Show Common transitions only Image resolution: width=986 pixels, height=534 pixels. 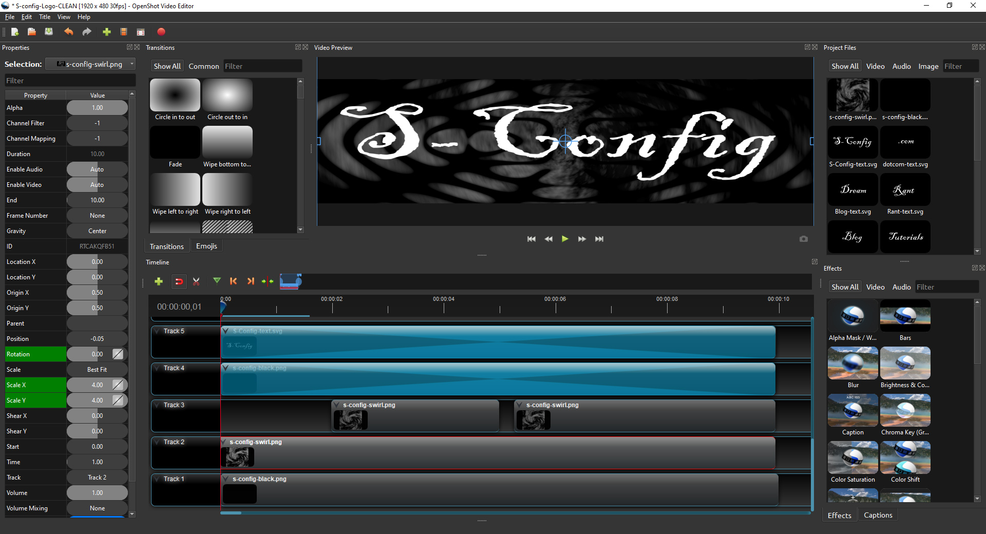203,66
